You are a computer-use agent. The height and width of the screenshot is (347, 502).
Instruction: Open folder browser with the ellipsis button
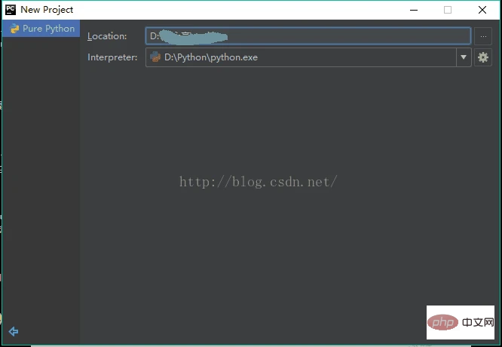click(x=483, y=36)
